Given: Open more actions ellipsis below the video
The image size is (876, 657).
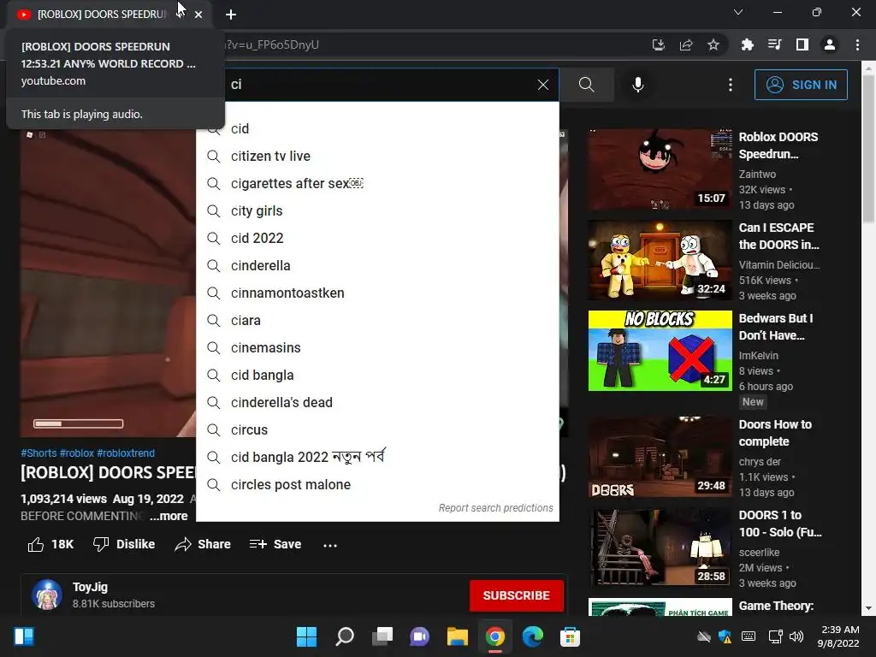Looking at the screenshot, I should [x=330, y=545].
